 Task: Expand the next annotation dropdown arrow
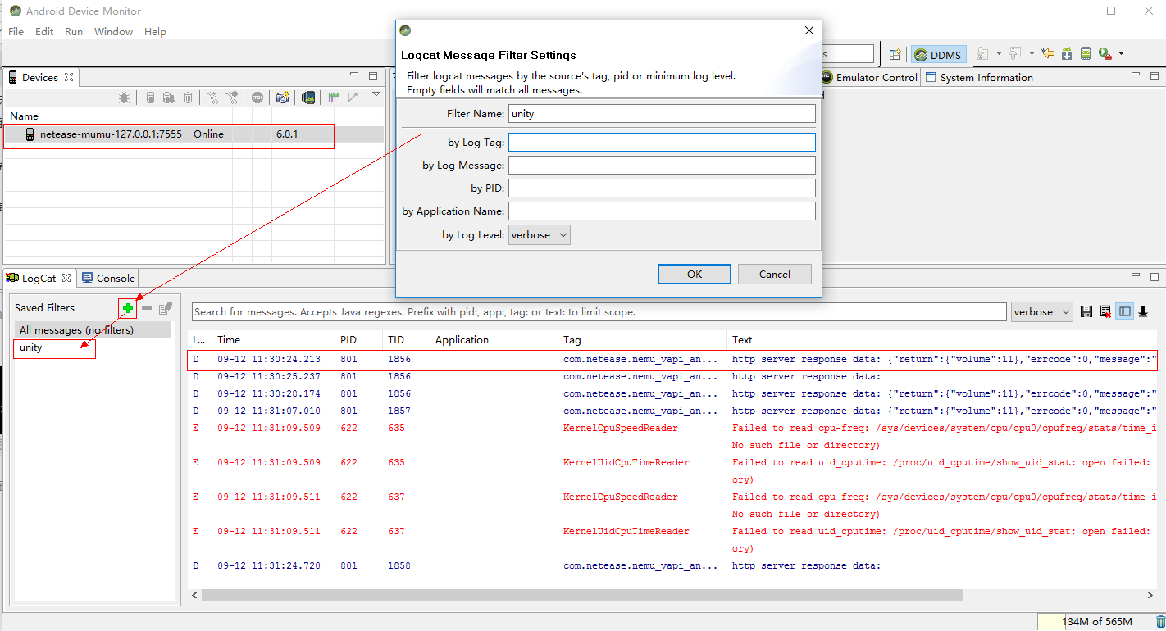click(999, 54)
